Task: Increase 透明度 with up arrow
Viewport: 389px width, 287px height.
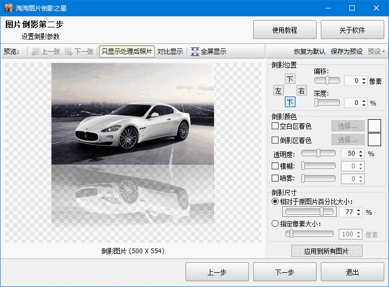Action: click(360, 151)
